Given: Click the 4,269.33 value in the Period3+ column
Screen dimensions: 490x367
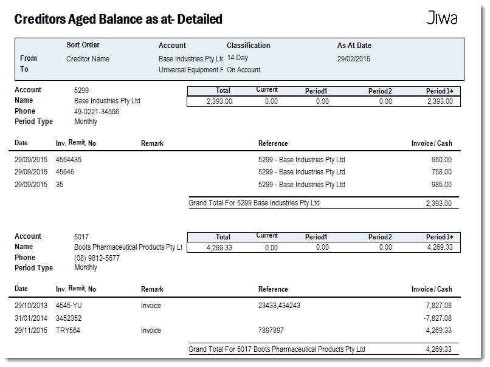Looking at the screenshot, I should [x=440, y=247].
